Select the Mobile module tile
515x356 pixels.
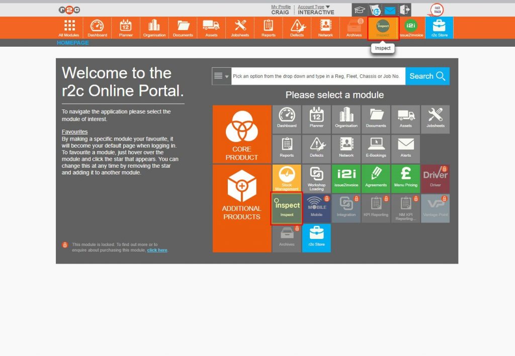[316, 207]
